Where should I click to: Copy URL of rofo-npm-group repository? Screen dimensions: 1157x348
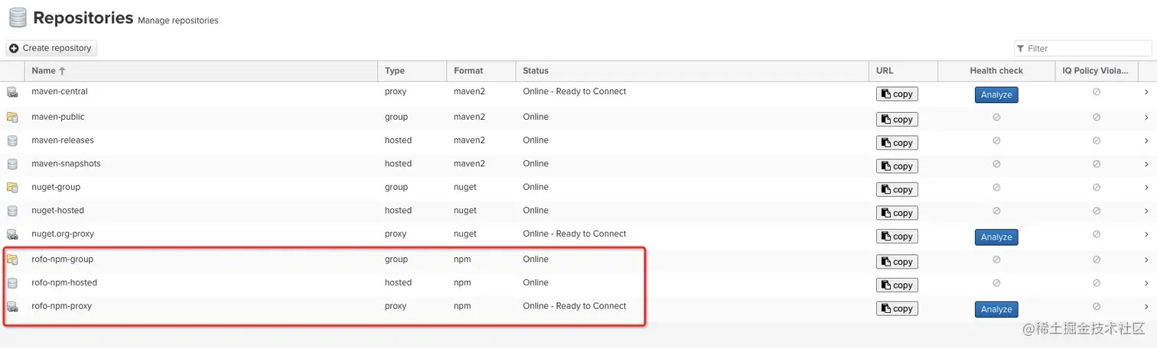897,262
